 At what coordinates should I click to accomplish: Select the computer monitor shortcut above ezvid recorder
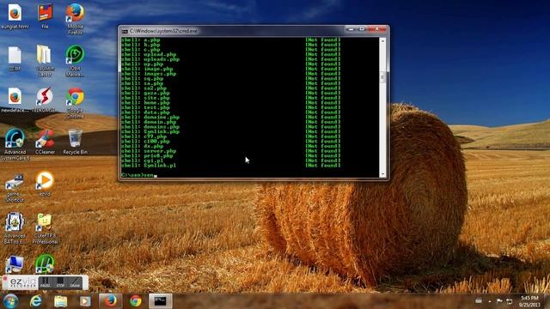[15, 264]
